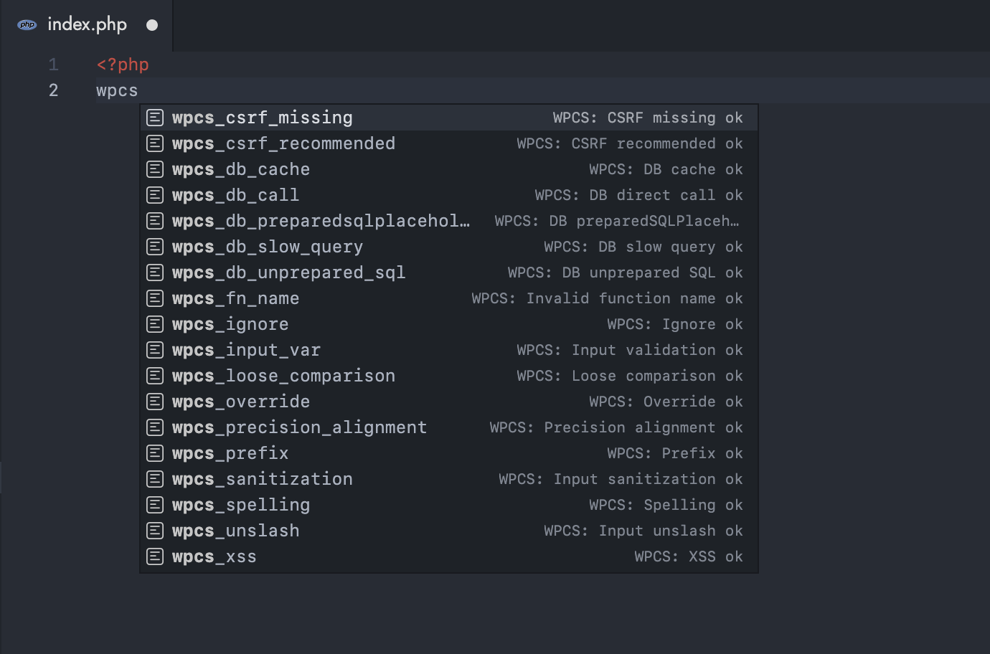The width and height of the screenshot is (990, 654).
Task: Pick the wpcs_db_cache completion
Action: pos(449,169)
